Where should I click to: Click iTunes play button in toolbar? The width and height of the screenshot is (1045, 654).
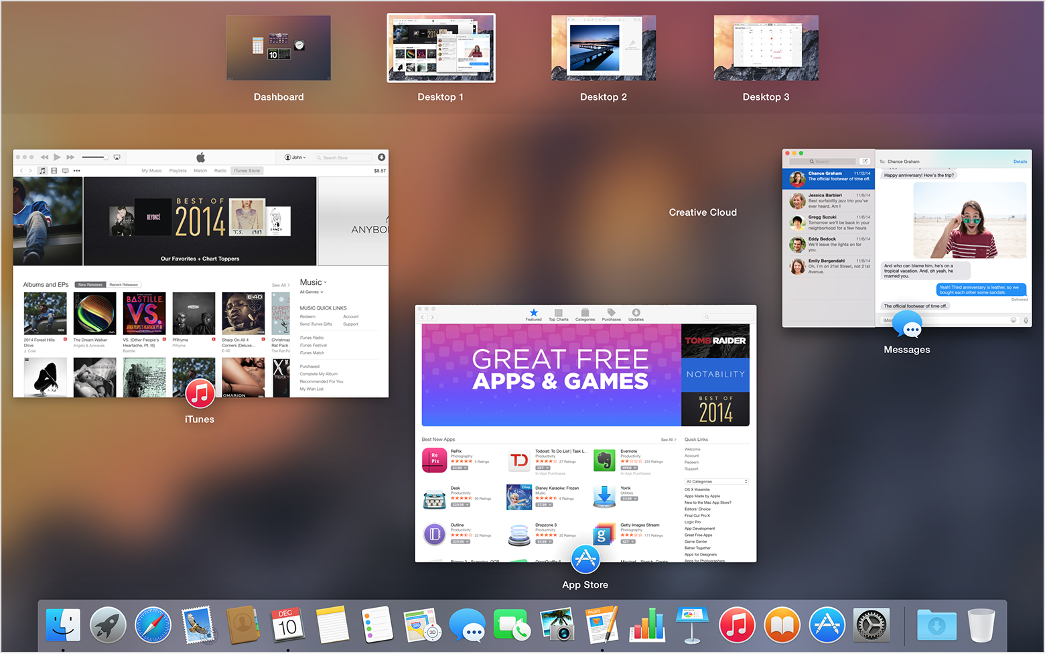[x=58, y=157]
